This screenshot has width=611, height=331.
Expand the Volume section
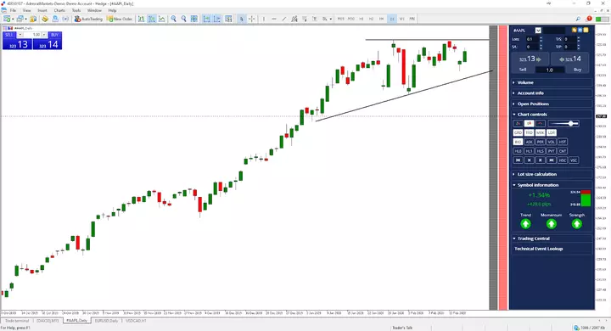552,82
